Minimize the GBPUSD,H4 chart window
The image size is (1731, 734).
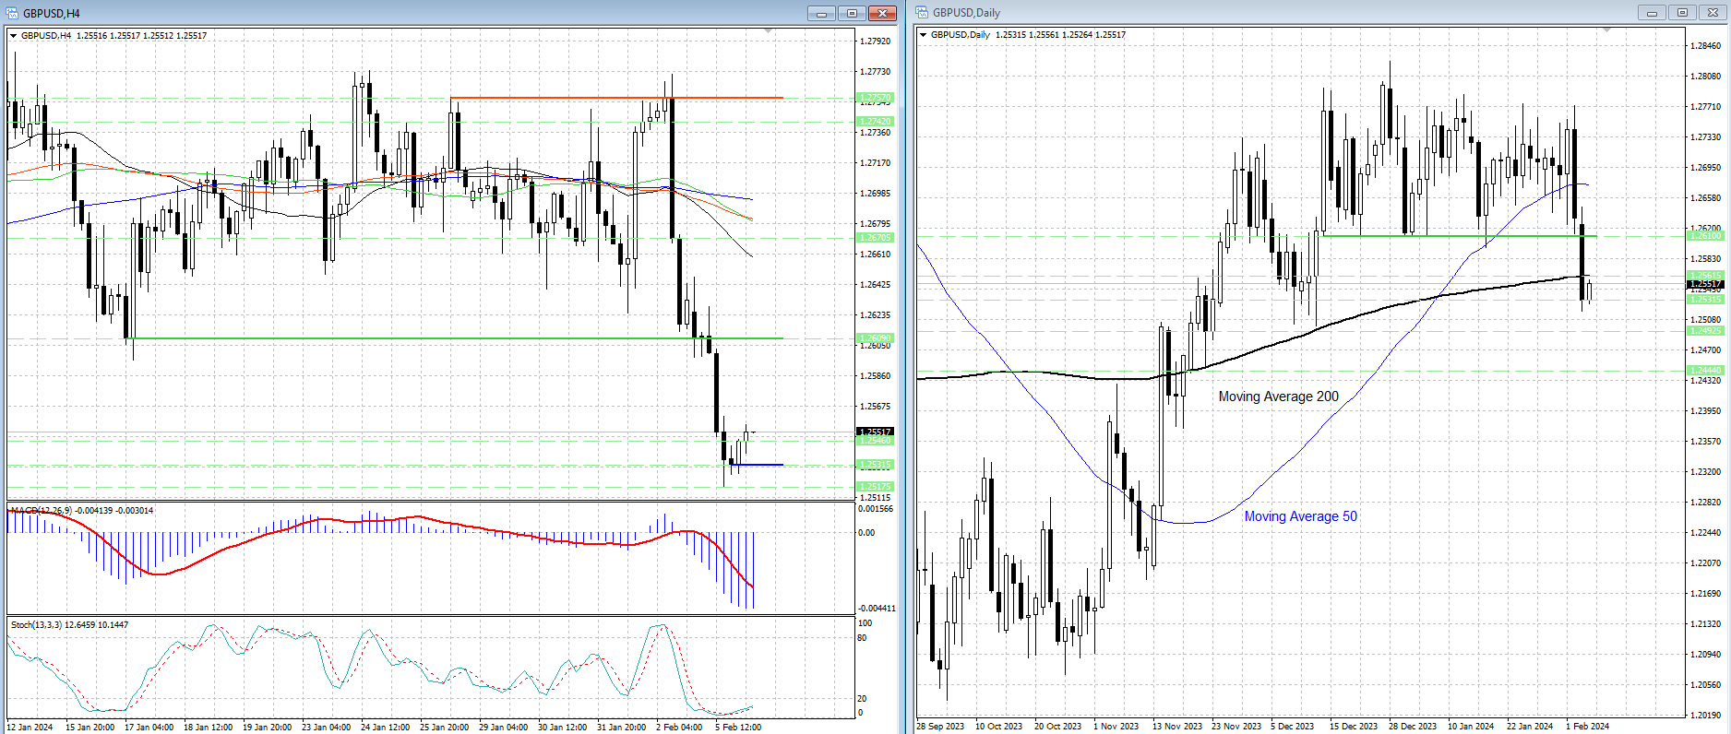pyautogui.click(x=821, y=13)
